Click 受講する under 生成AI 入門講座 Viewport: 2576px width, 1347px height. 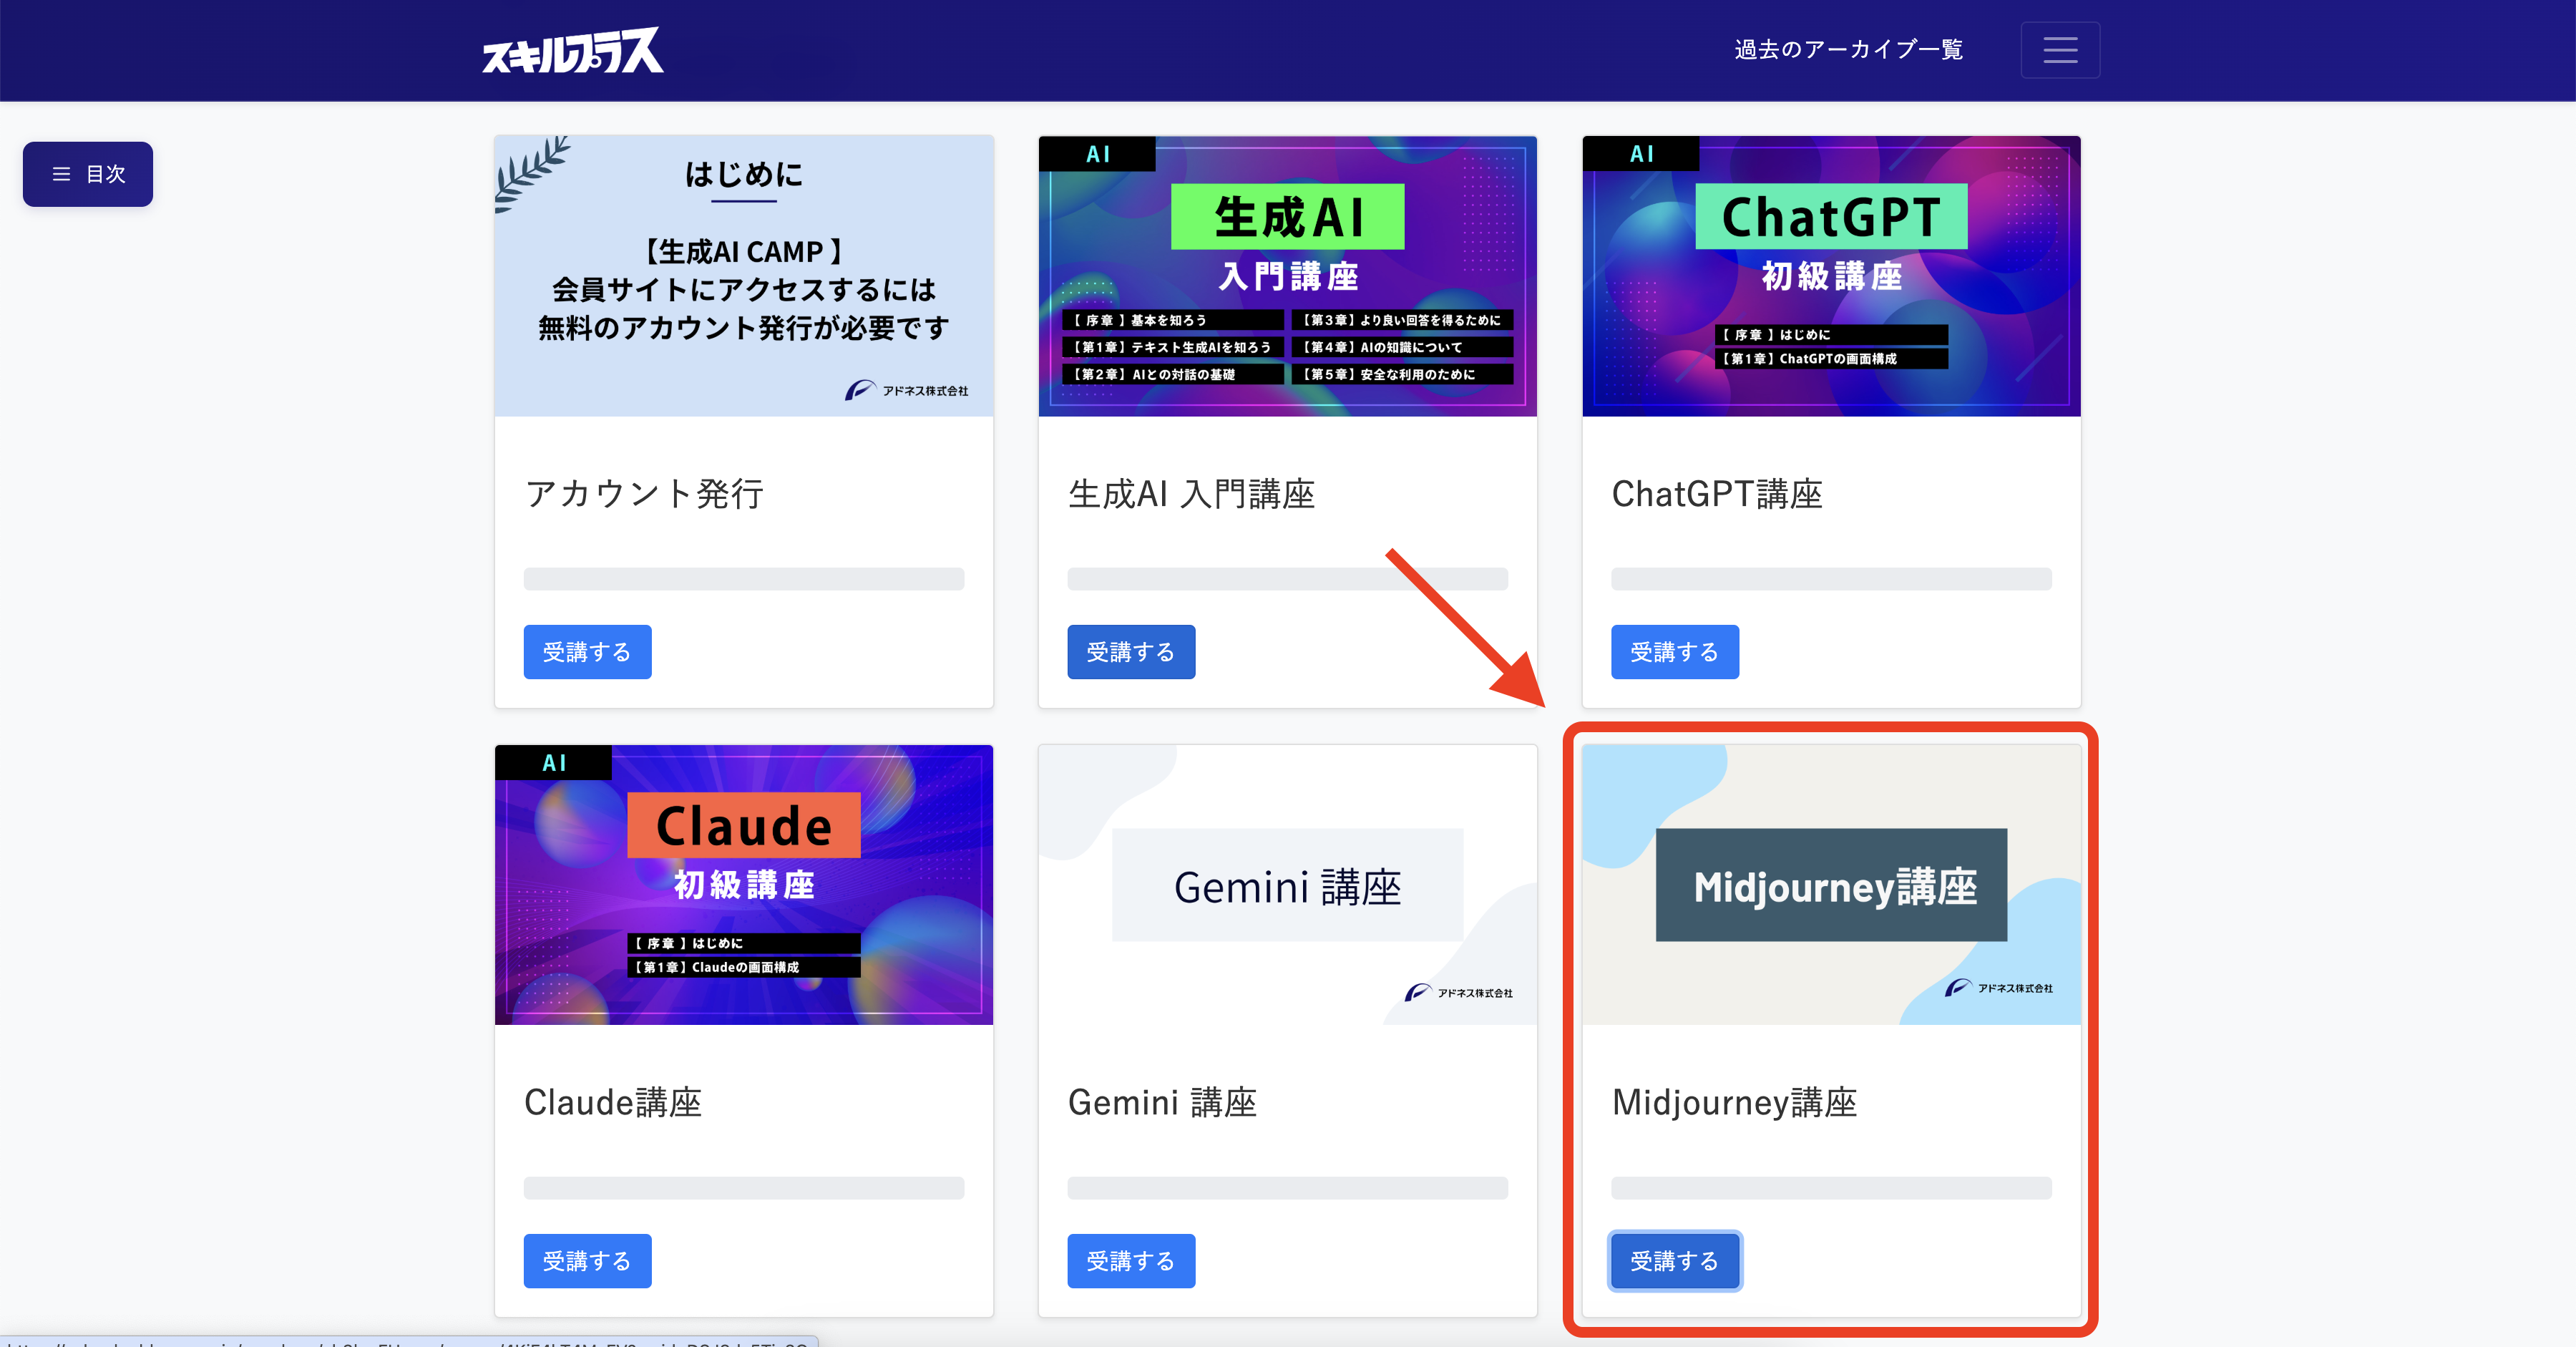click(x=1131, y=652)
